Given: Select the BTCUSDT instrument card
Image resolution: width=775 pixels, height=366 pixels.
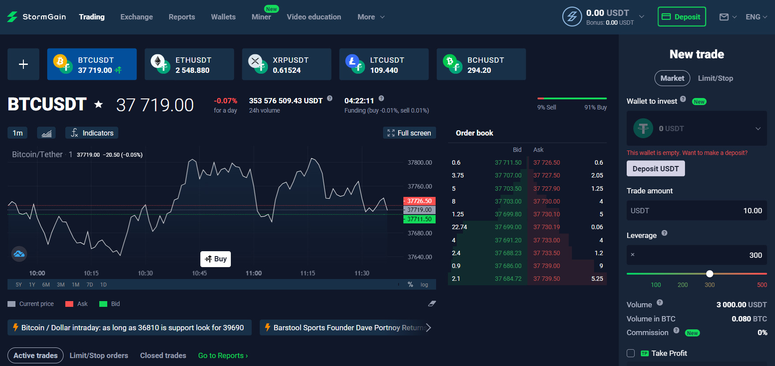Looking at the screenshot, I should coord(92,64).
